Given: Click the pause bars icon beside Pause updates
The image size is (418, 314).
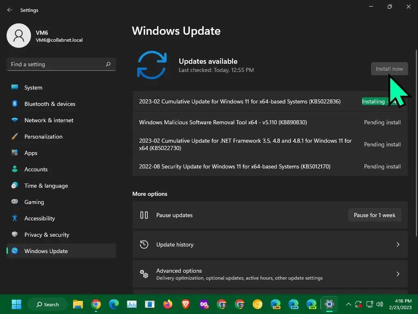Looking at the screenshot, I should [144, 215].
